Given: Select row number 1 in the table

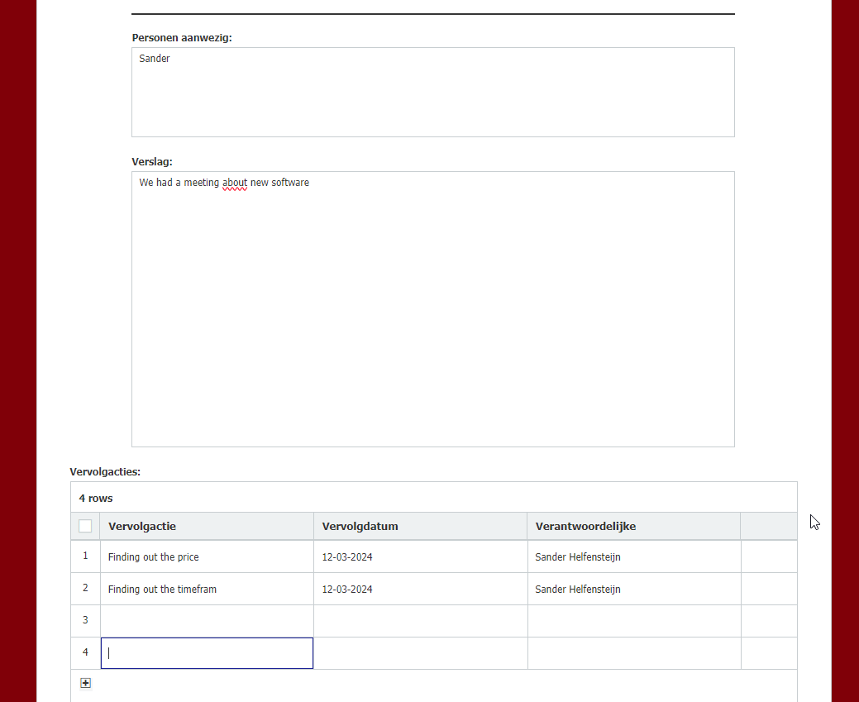Looking at the screenshot, I should (85, 556).
